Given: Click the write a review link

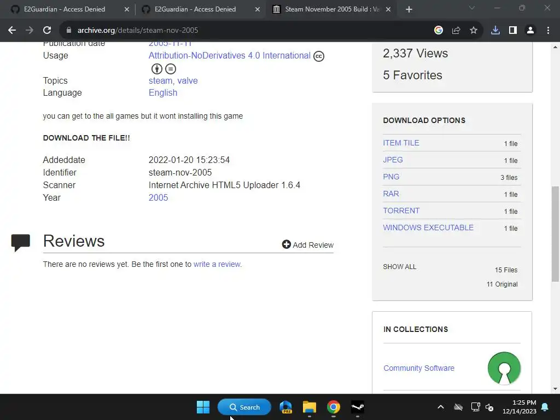Looking at the screenshot, I should (217, 264).
